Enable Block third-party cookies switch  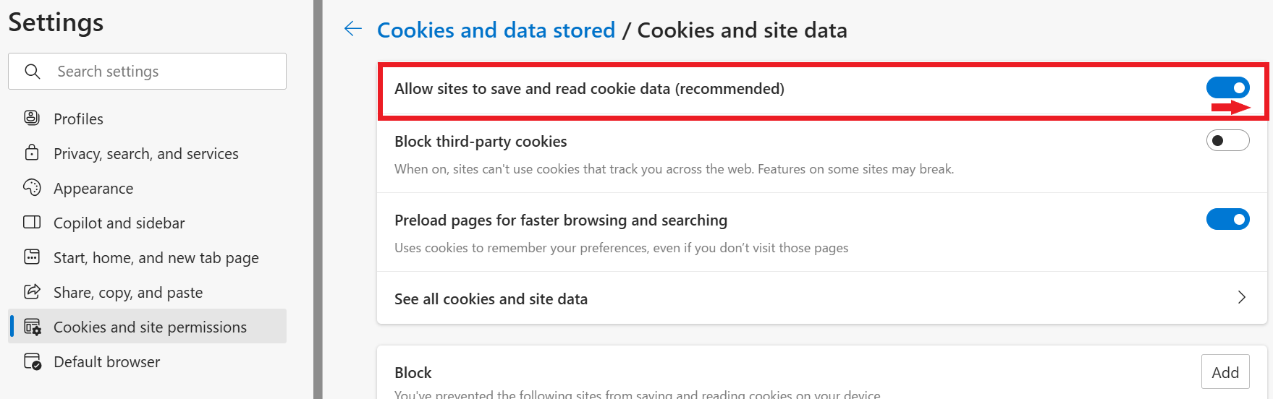click(x=1227, y=140)
